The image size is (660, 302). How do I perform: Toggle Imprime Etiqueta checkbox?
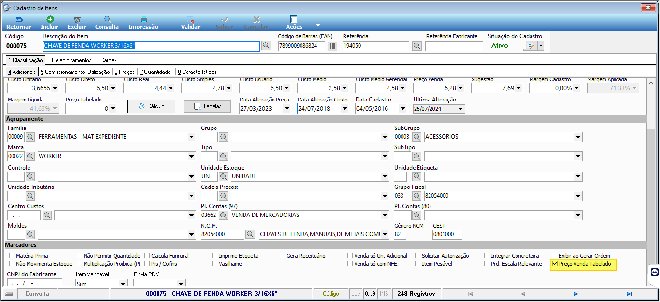tap(215, 256)
